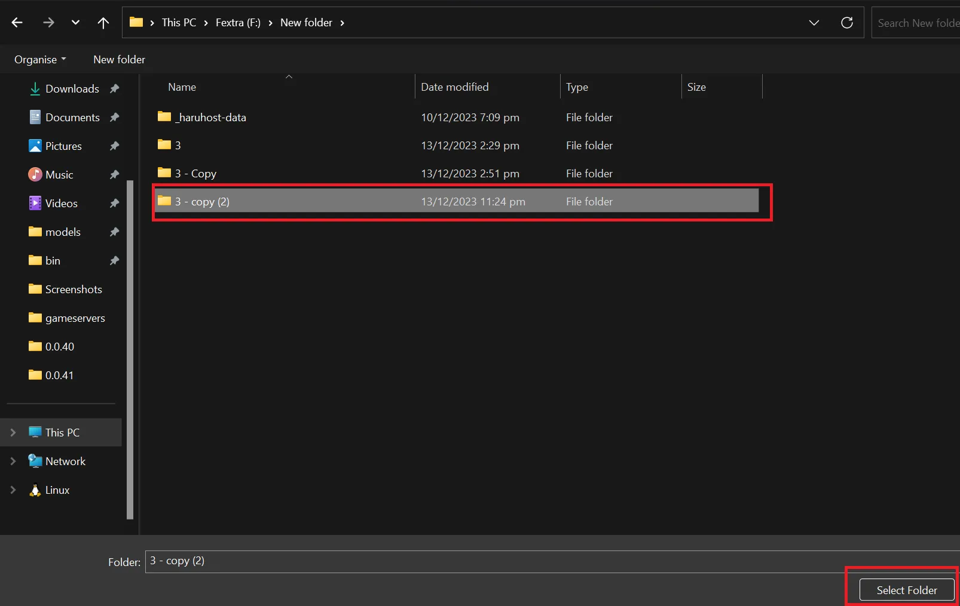
Task: Select This PC in breadcrumb path
Action: (179, 23)
